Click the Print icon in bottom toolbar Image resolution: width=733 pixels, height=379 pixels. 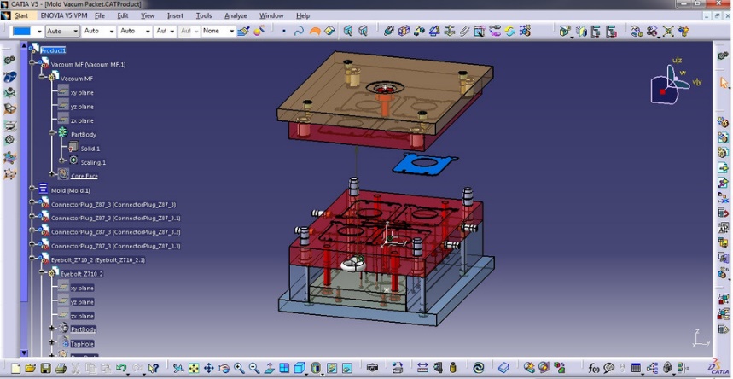tap(61, 369)
